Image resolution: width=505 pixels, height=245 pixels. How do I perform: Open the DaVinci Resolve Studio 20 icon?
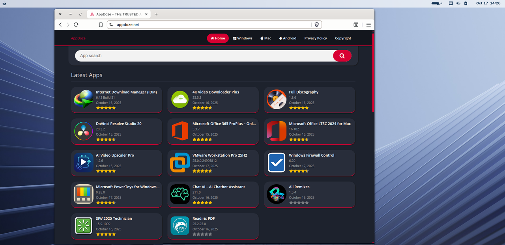point(84,131)
